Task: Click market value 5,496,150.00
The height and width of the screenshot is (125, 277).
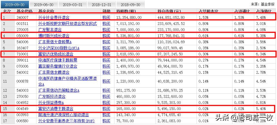Action: (x=169, y=109)
